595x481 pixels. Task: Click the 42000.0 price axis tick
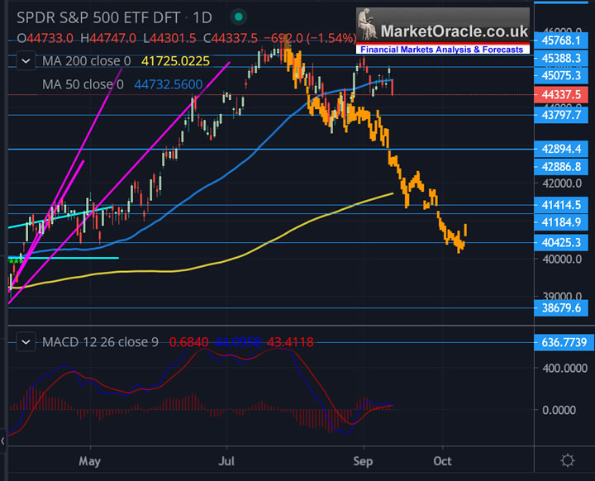pos(562,183)
